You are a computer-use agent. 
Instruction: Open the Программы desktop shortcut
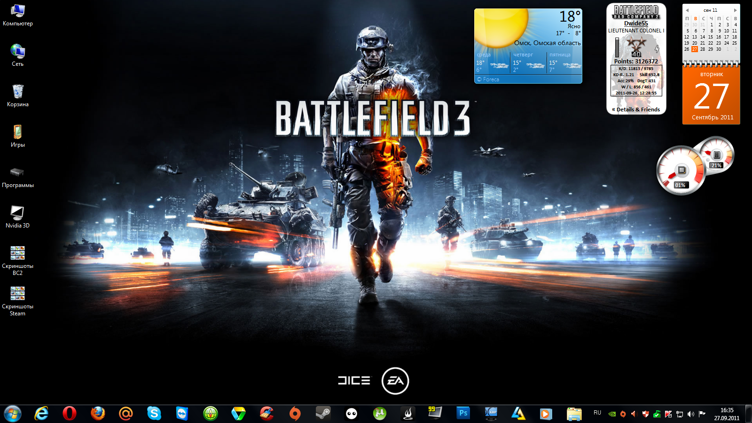tap(17, 177)
